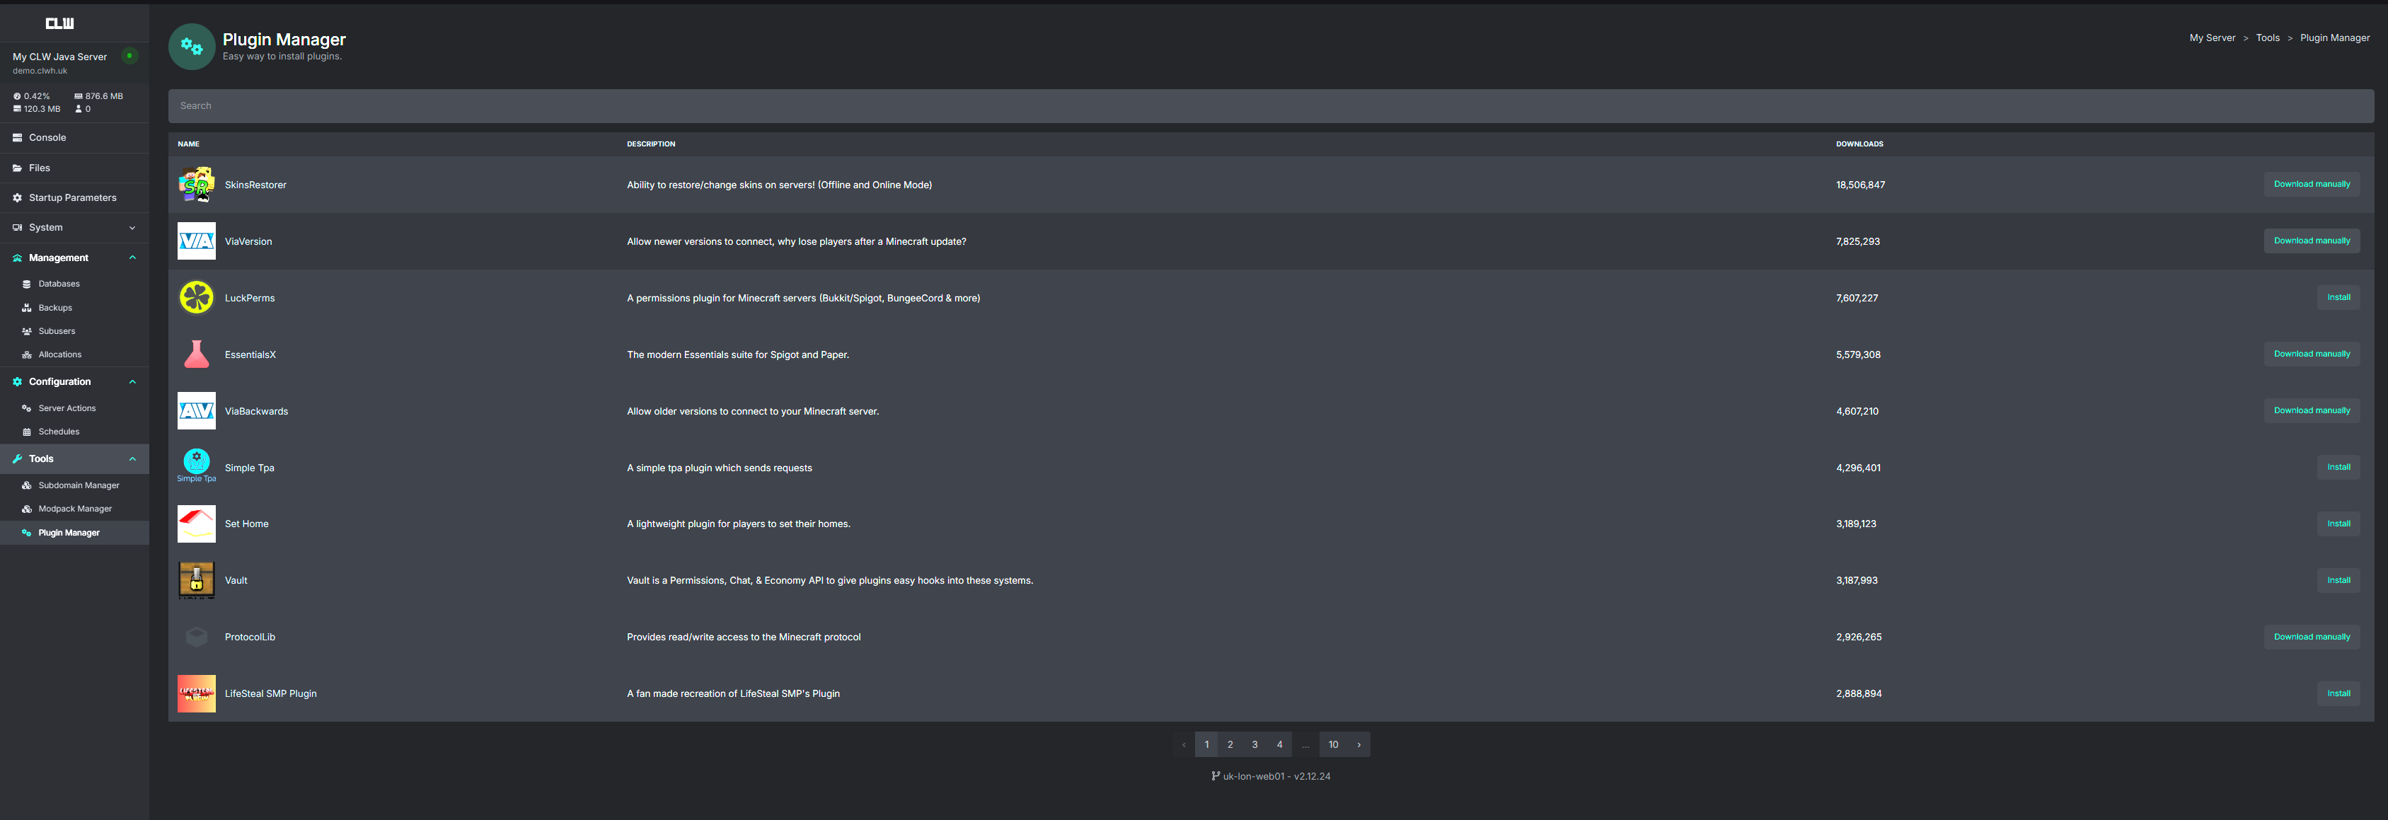This screenshot has height=820, width=2388.
Task: Click the Server Actions icon
Action: (x=27, y=409)
